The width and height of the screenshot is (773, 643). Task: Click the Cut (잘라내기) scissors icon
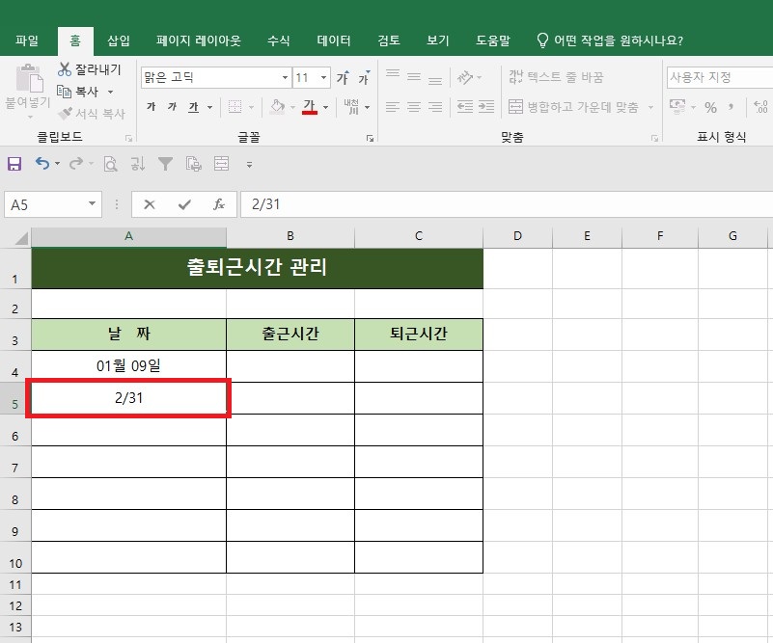click(x=65, y=69)
